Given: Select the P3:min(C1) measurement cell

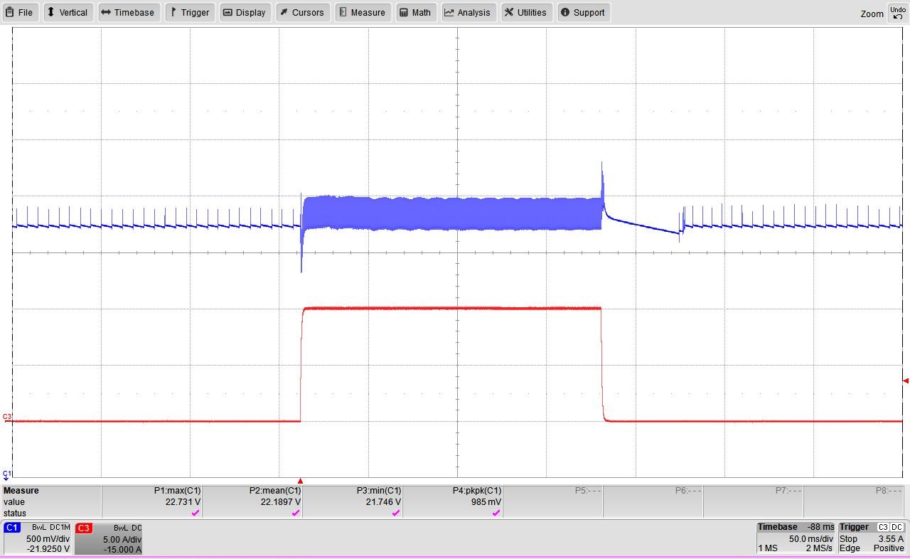Looking at the screenshot, I should click(353, 501).
